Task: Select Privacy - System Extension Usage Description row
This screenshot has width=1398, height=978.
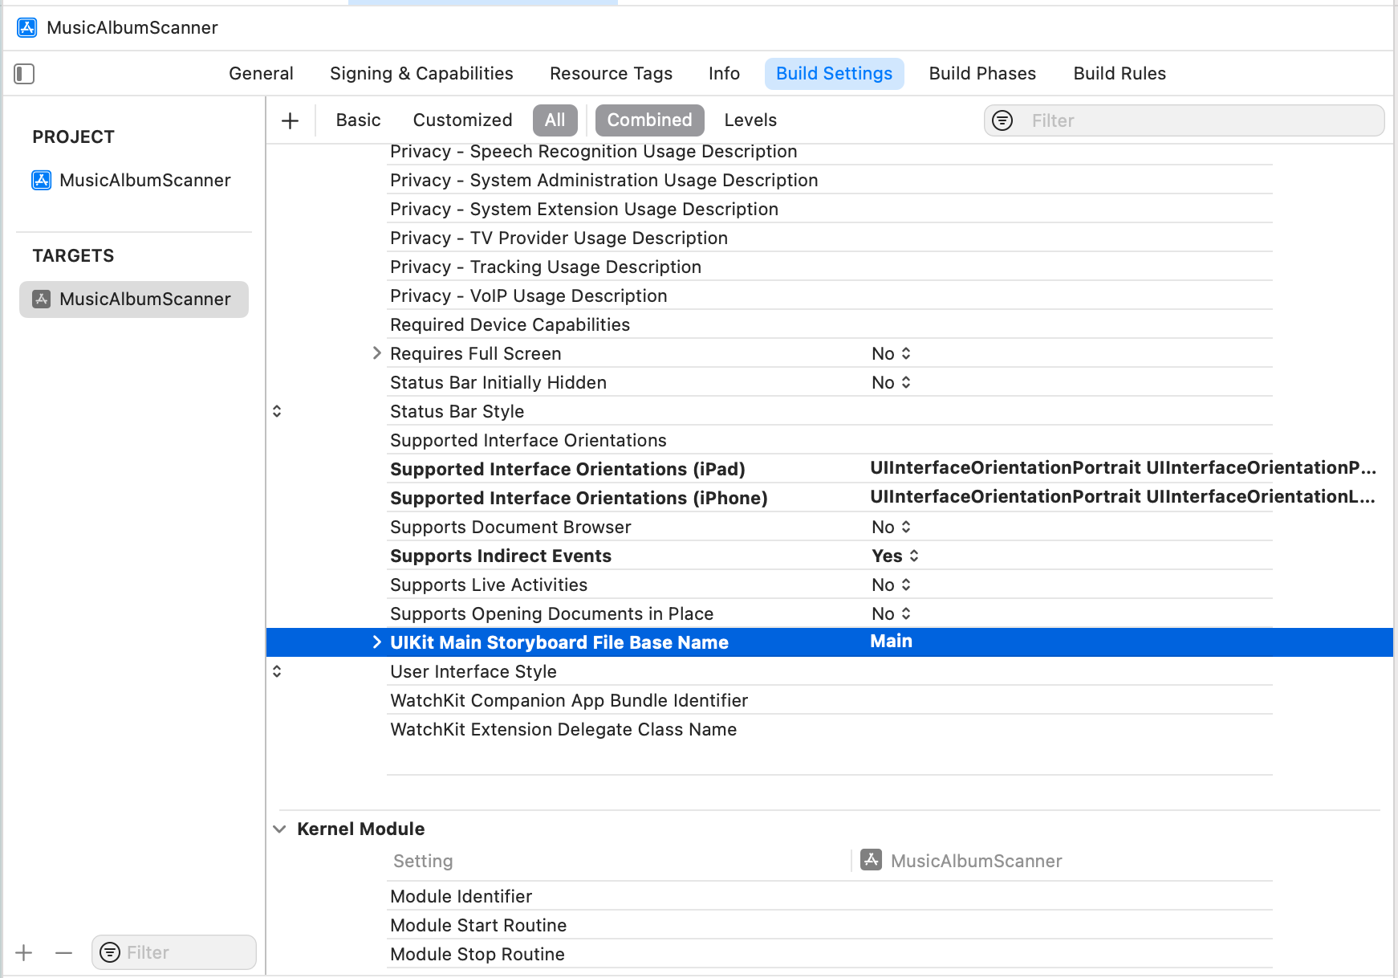Action: pos(830,209)
